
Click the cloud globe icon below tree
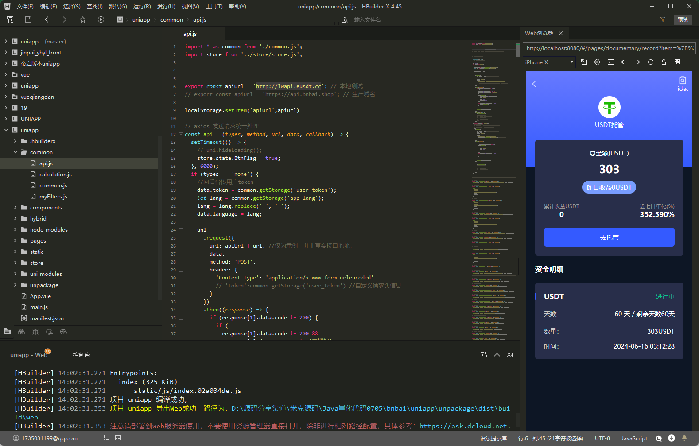(64, 331)
